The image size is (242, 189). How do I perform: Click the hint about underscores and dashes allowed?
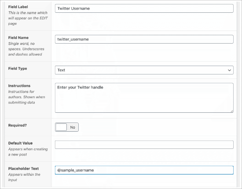(x=26, y=49)
